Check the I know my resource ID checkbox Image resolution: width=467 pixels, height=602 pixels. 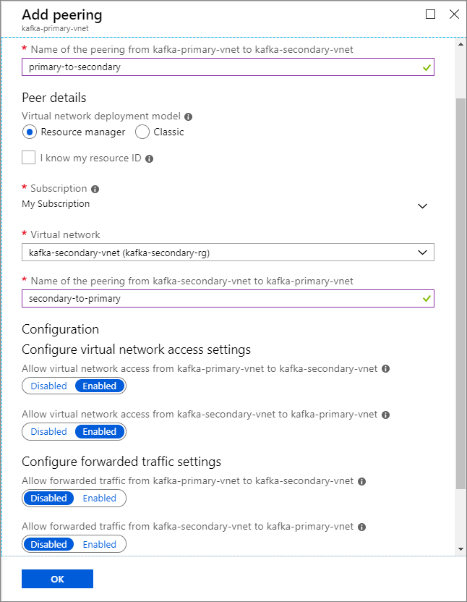[30, 157]
